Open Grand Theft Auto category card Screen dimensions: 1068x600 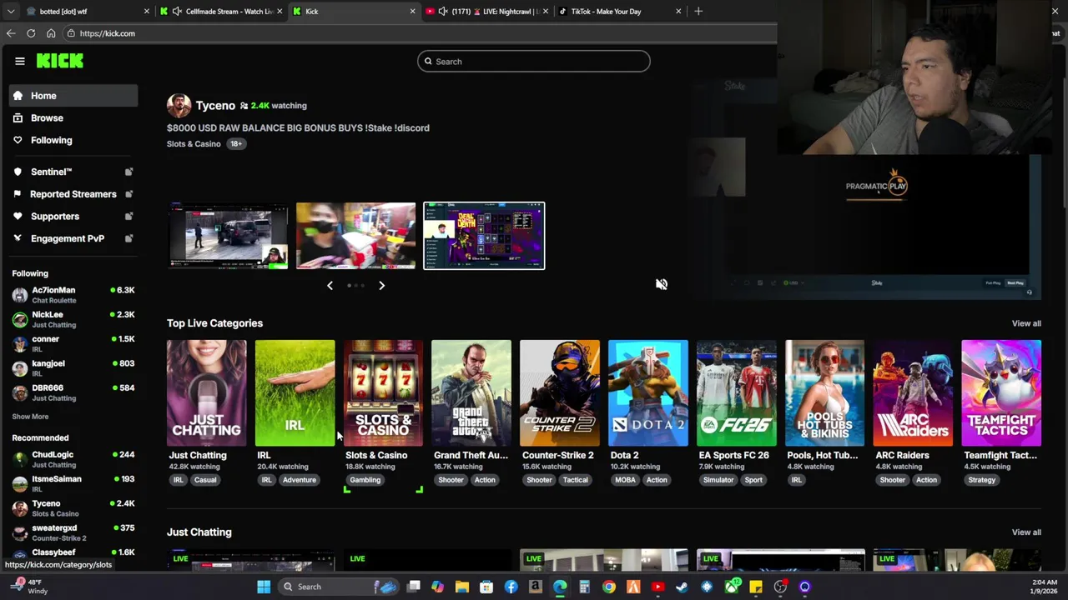[x=471, y=393]
